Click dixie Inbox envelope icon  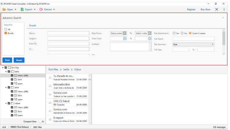click(16, 91)
